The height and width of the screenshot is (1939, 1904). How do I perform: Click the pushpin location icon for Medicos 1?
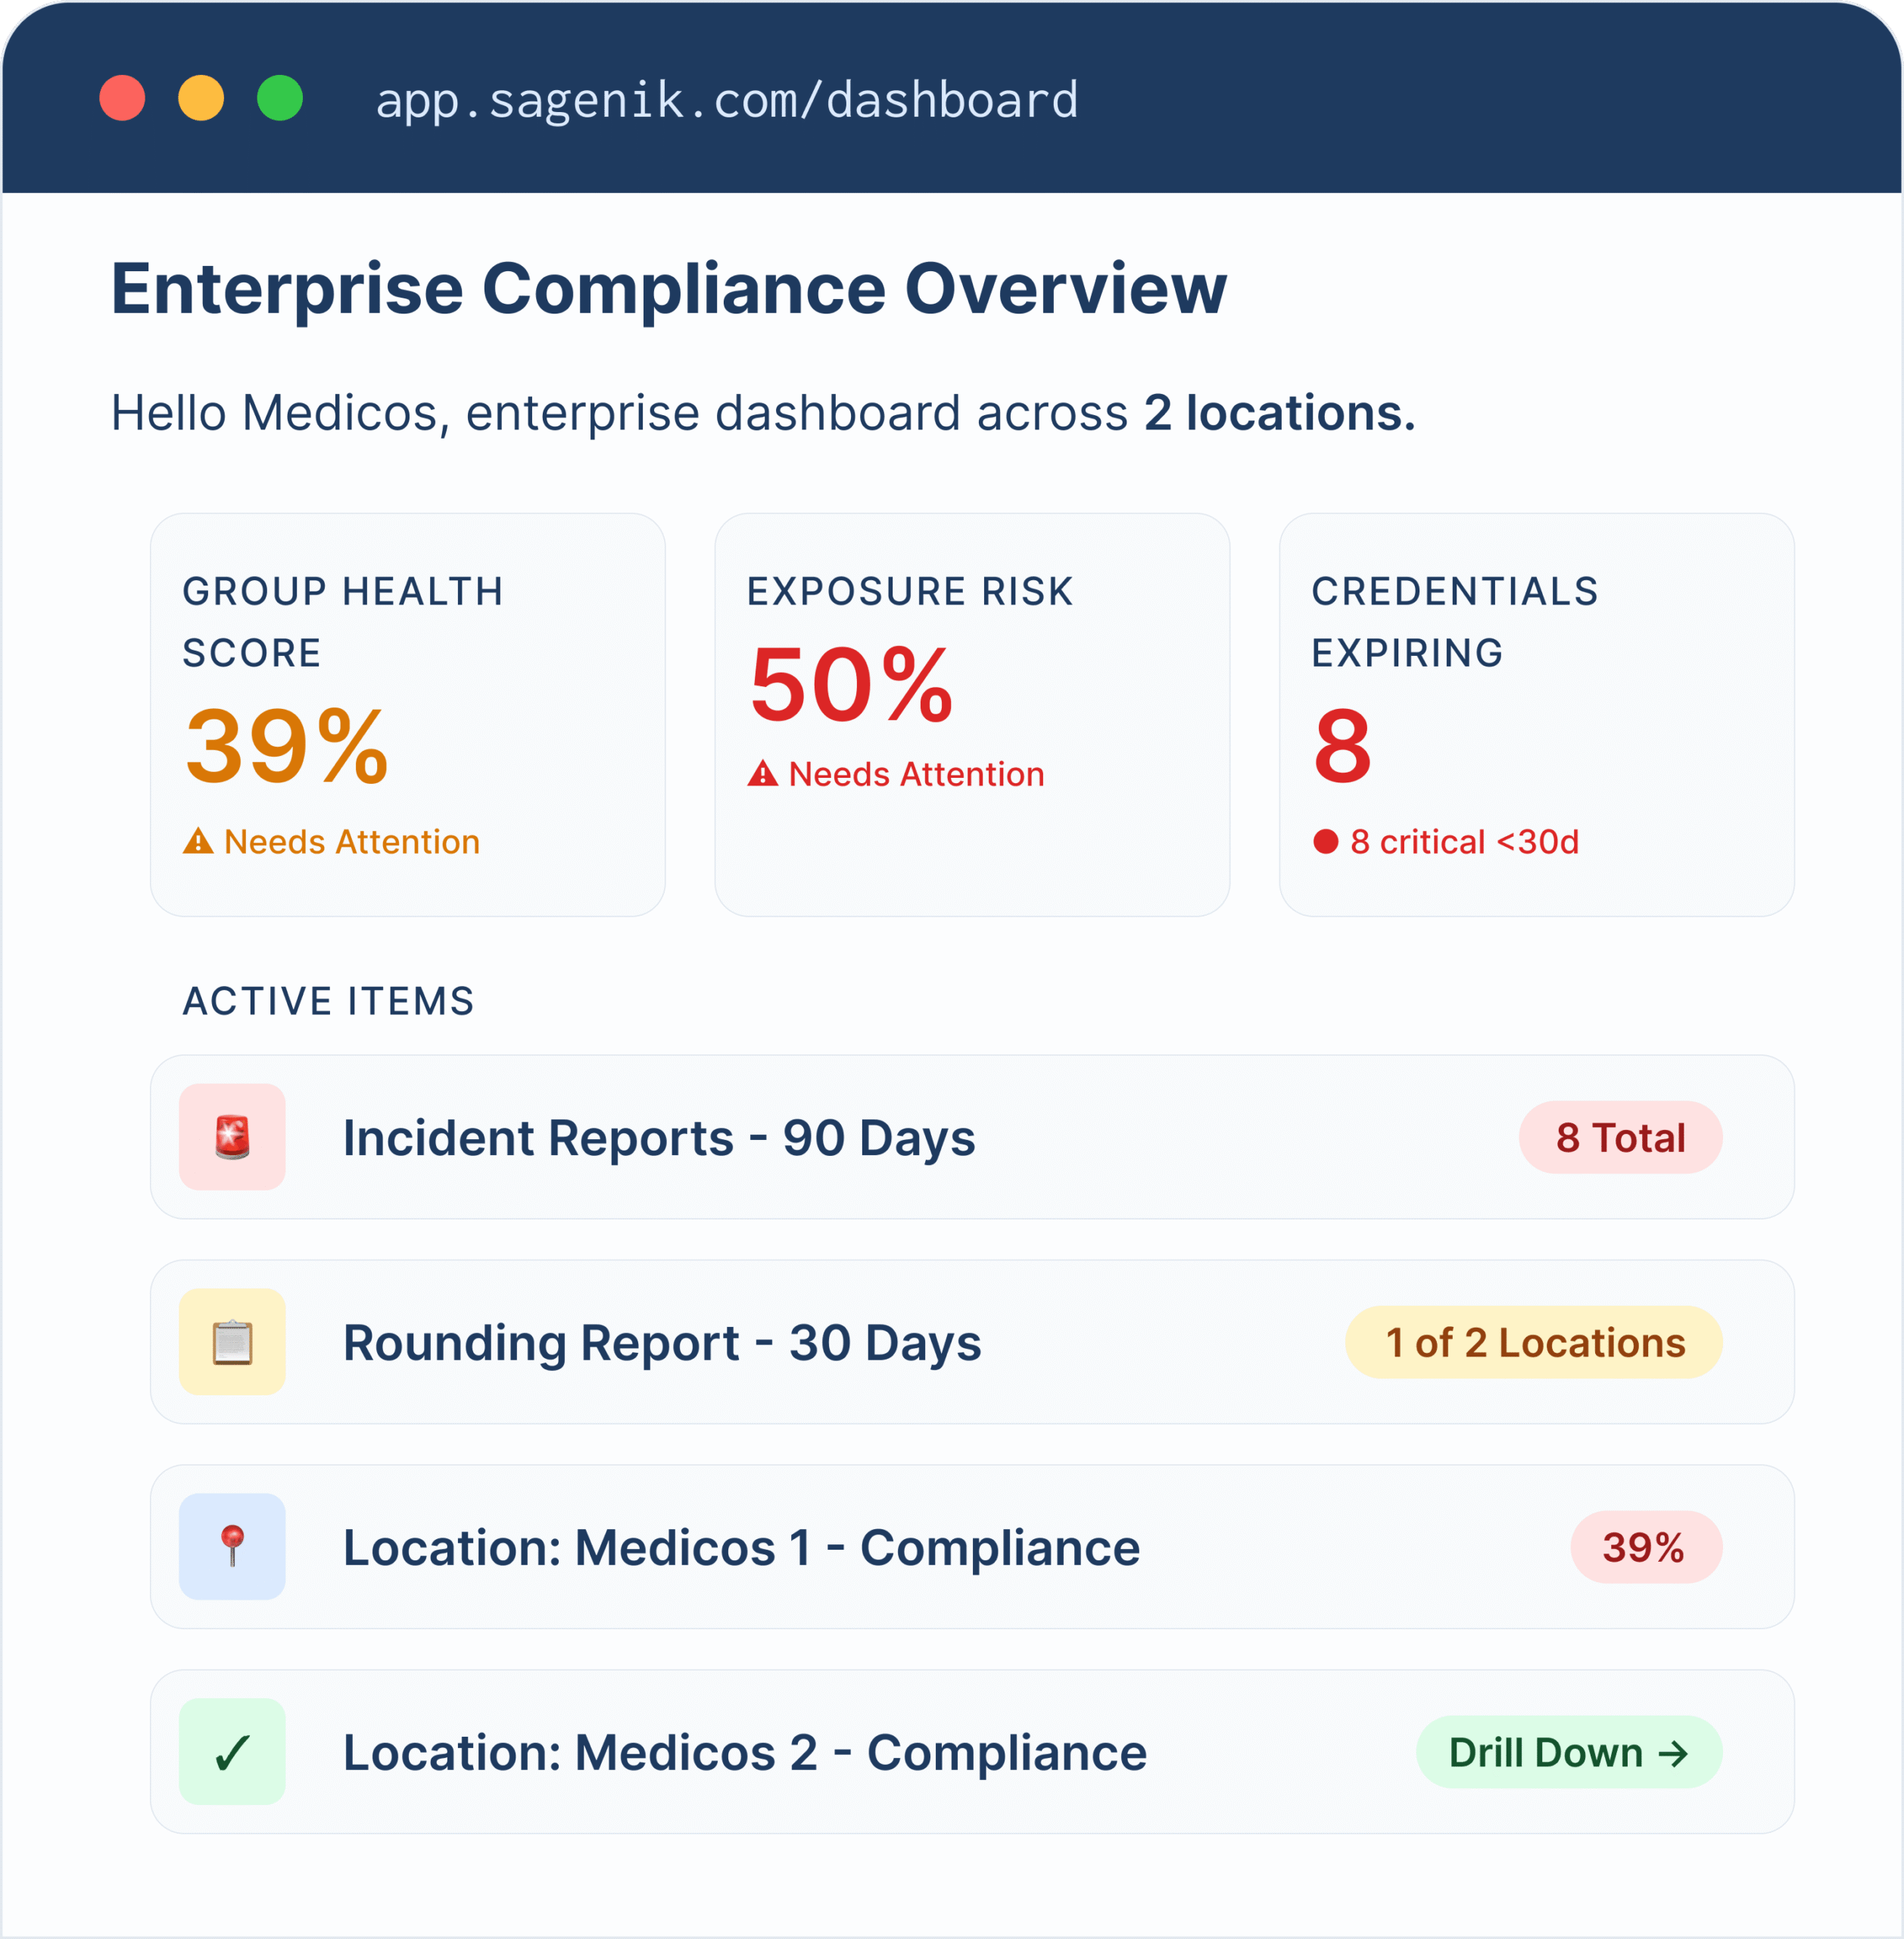(x=232, y=1546)
